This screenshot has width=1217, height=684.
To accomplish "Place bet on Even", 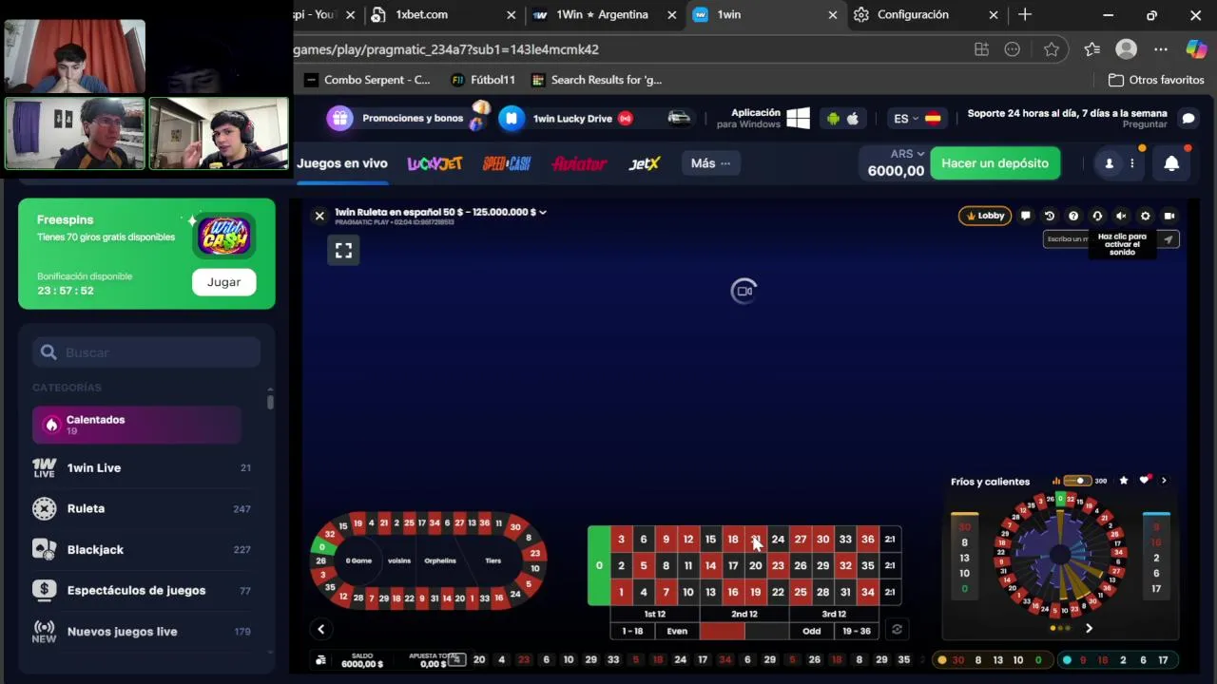I will [677, 631].
